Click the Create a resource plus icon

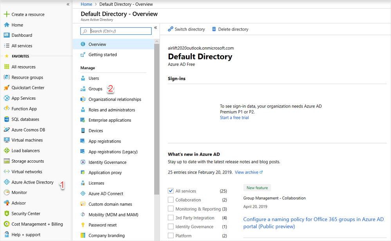tap(7, 14)
